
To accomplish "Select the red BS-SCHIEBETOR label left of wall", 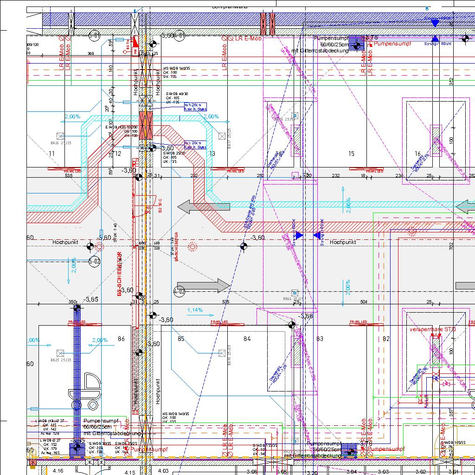I will coord(119,274).
